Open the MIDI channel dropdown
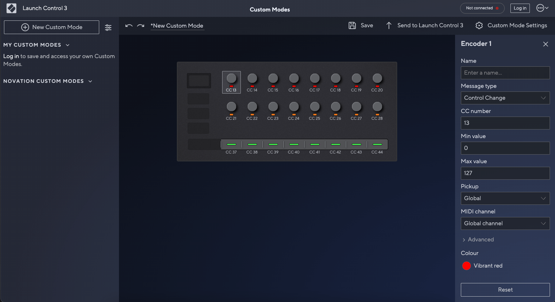This screenshot has height=302, width=555. (505, 223)
